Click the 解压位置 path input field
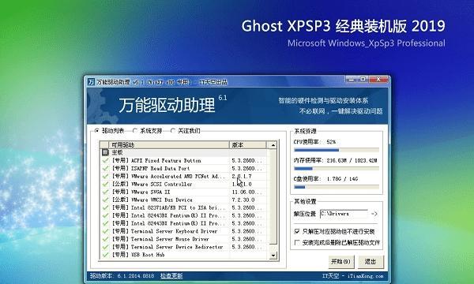The width and height of the screenshot is (474, 284). coord(344,214)
